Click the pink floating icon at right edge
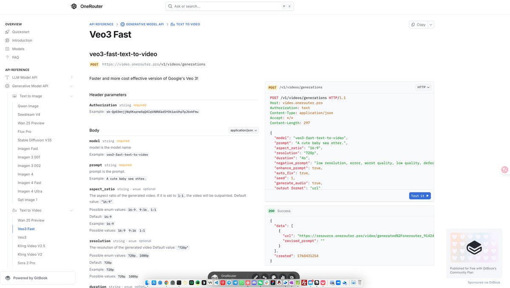The image size is (510, 288). tap(505, 169)
